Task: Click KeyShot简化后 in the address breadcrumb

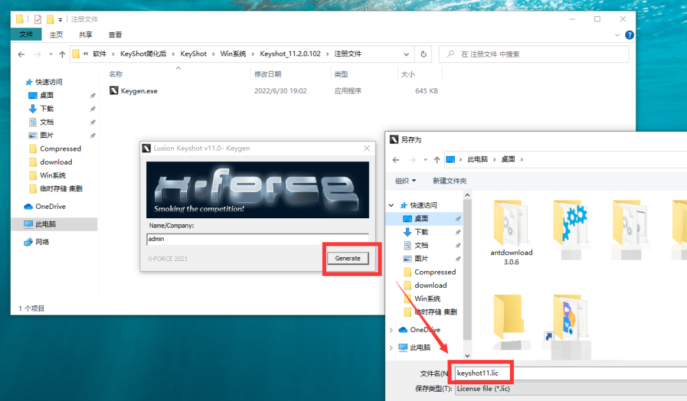Action: [x=144, y=54]
